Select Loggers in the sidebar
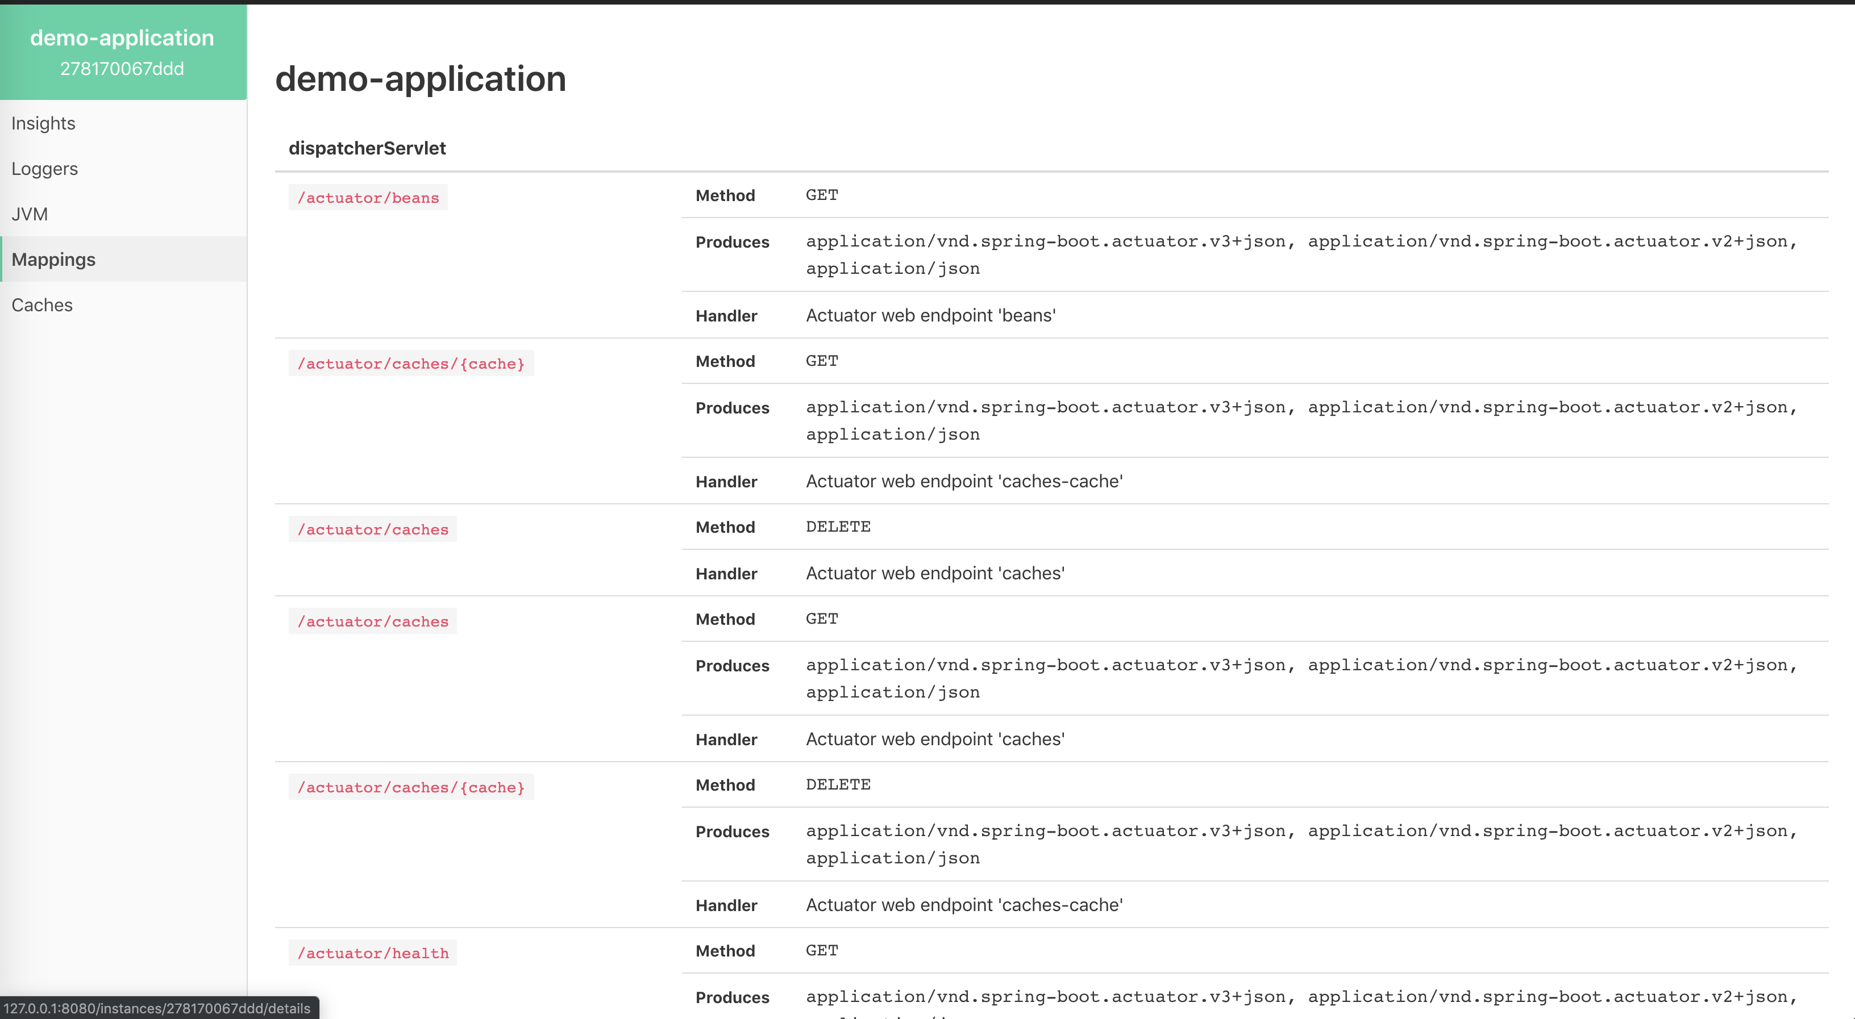This screenshot has height=1019, width=1855. coord(45,168)
